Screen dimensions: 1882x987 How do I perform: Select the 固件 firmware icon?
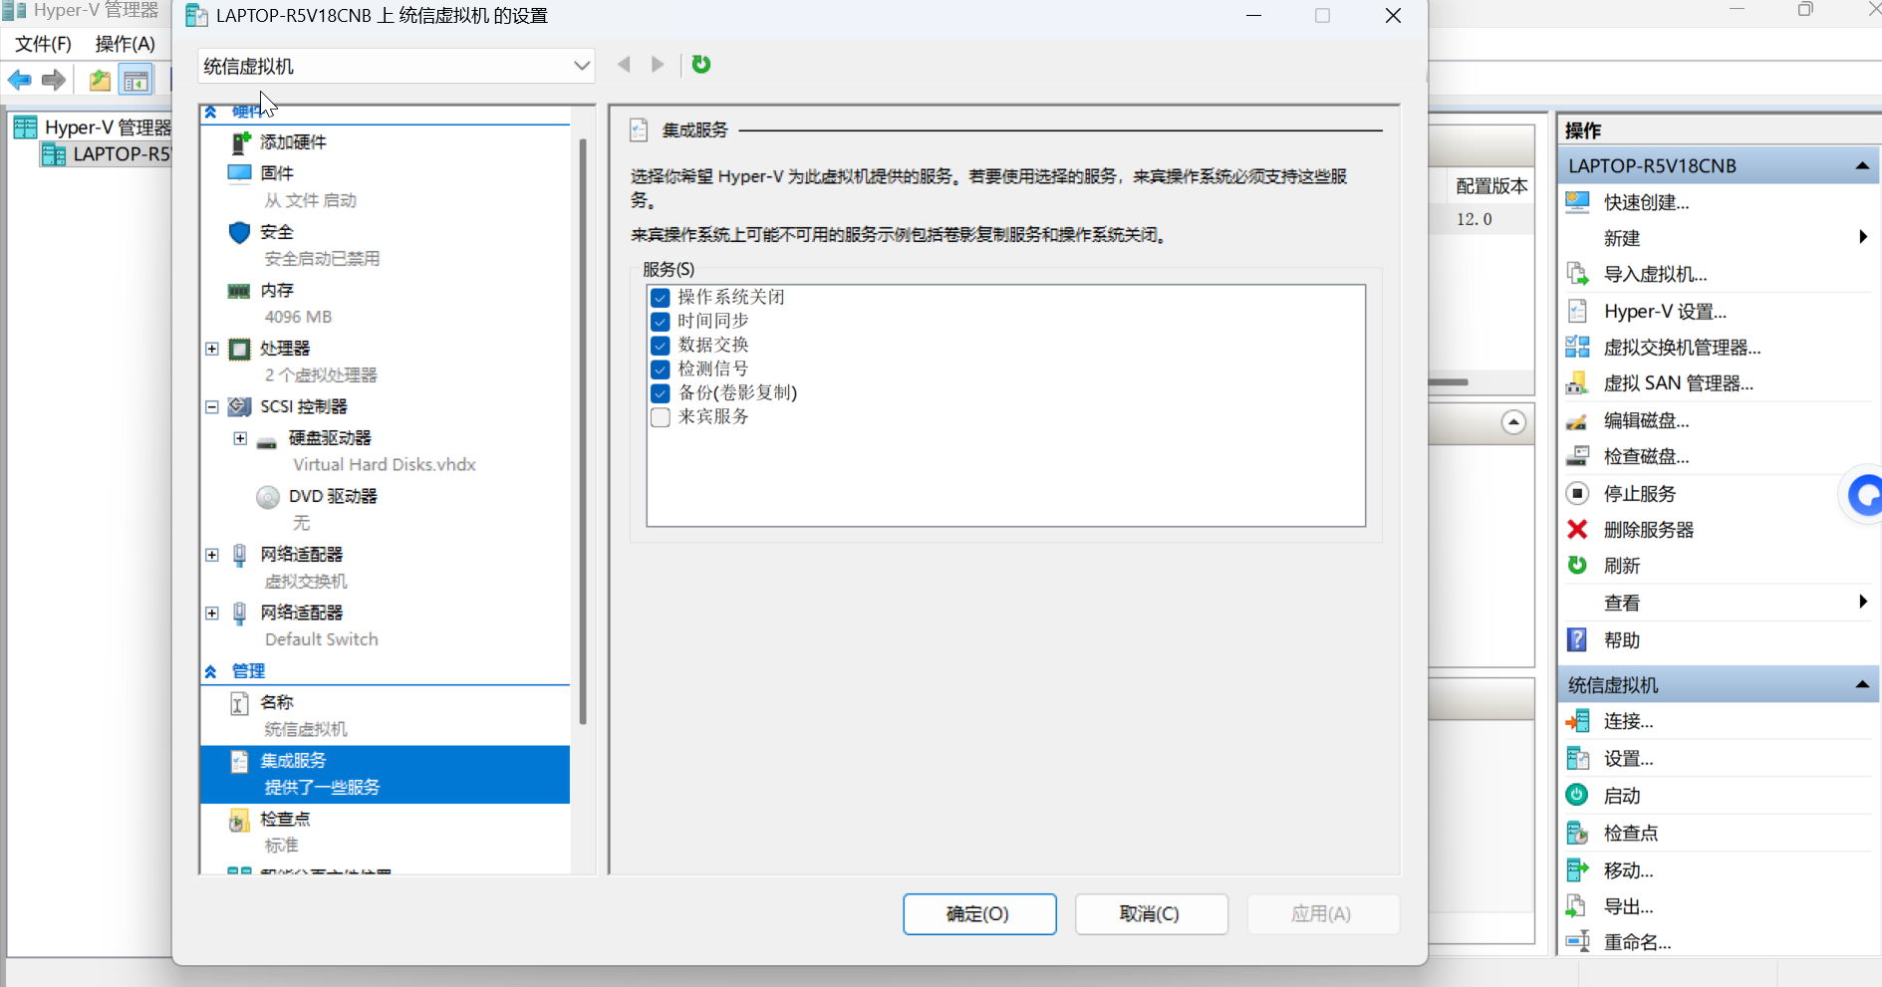pyautogui.click(x=239, y=173)
